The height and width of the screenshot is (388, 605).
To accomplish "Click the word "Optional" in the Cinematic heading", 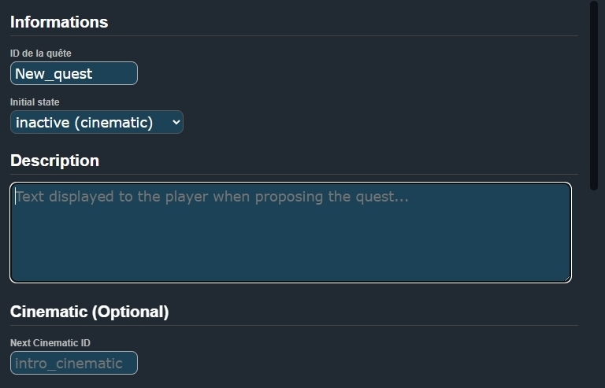I will point(129,312).
